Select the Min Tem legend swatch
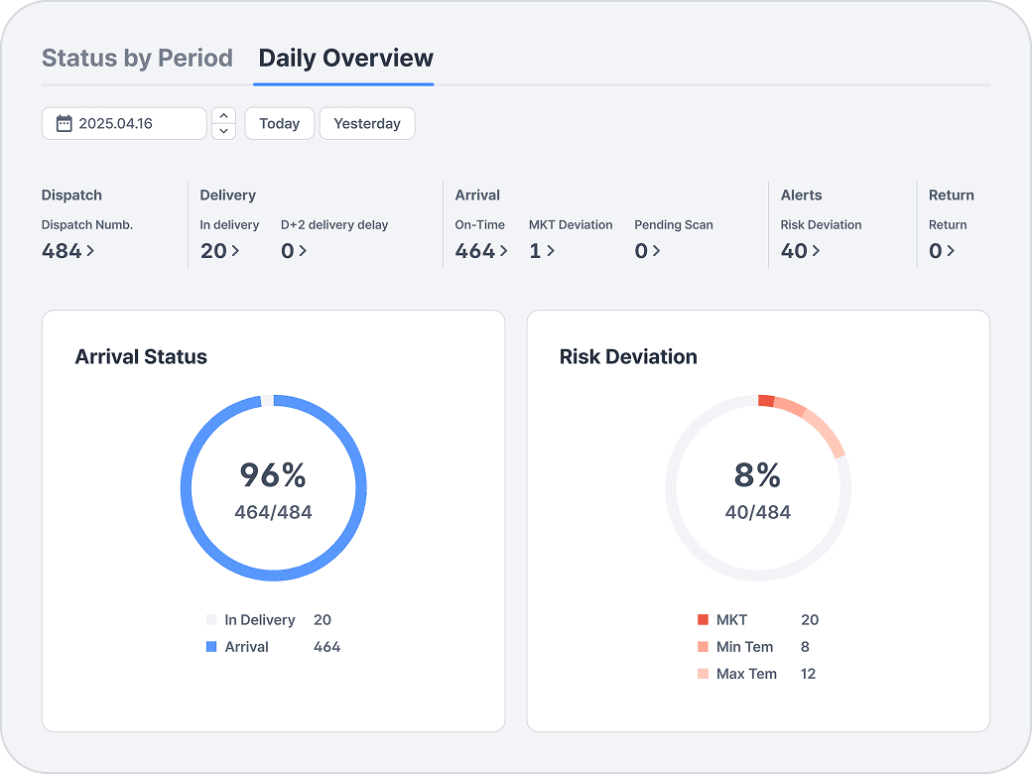 704,647
